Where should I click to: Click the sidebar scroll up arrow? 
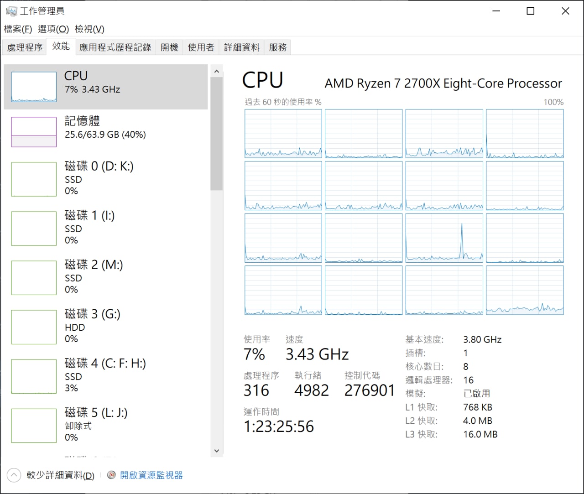click(217, 71)
